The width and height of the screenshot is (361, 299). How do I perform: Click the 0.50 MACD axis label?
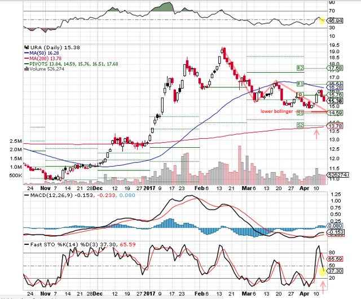click(x=336, y=214)
